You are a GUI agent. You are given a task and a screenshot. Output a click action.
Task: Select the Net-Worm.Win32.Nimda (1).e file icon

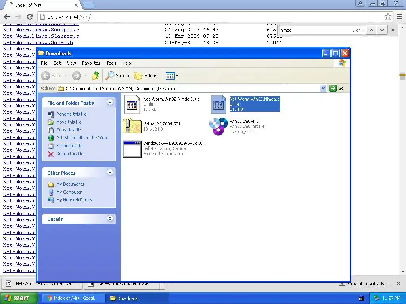tap(132, 104)
